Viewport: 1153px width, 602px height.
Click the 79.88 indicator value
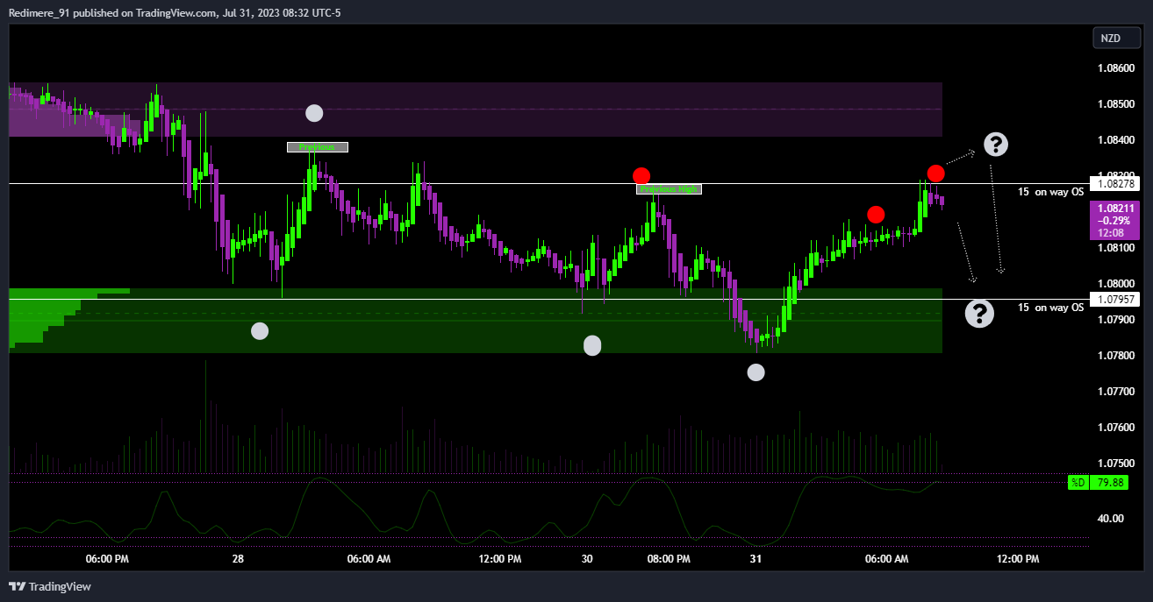pyautogui.click(x=1108, y=482)
